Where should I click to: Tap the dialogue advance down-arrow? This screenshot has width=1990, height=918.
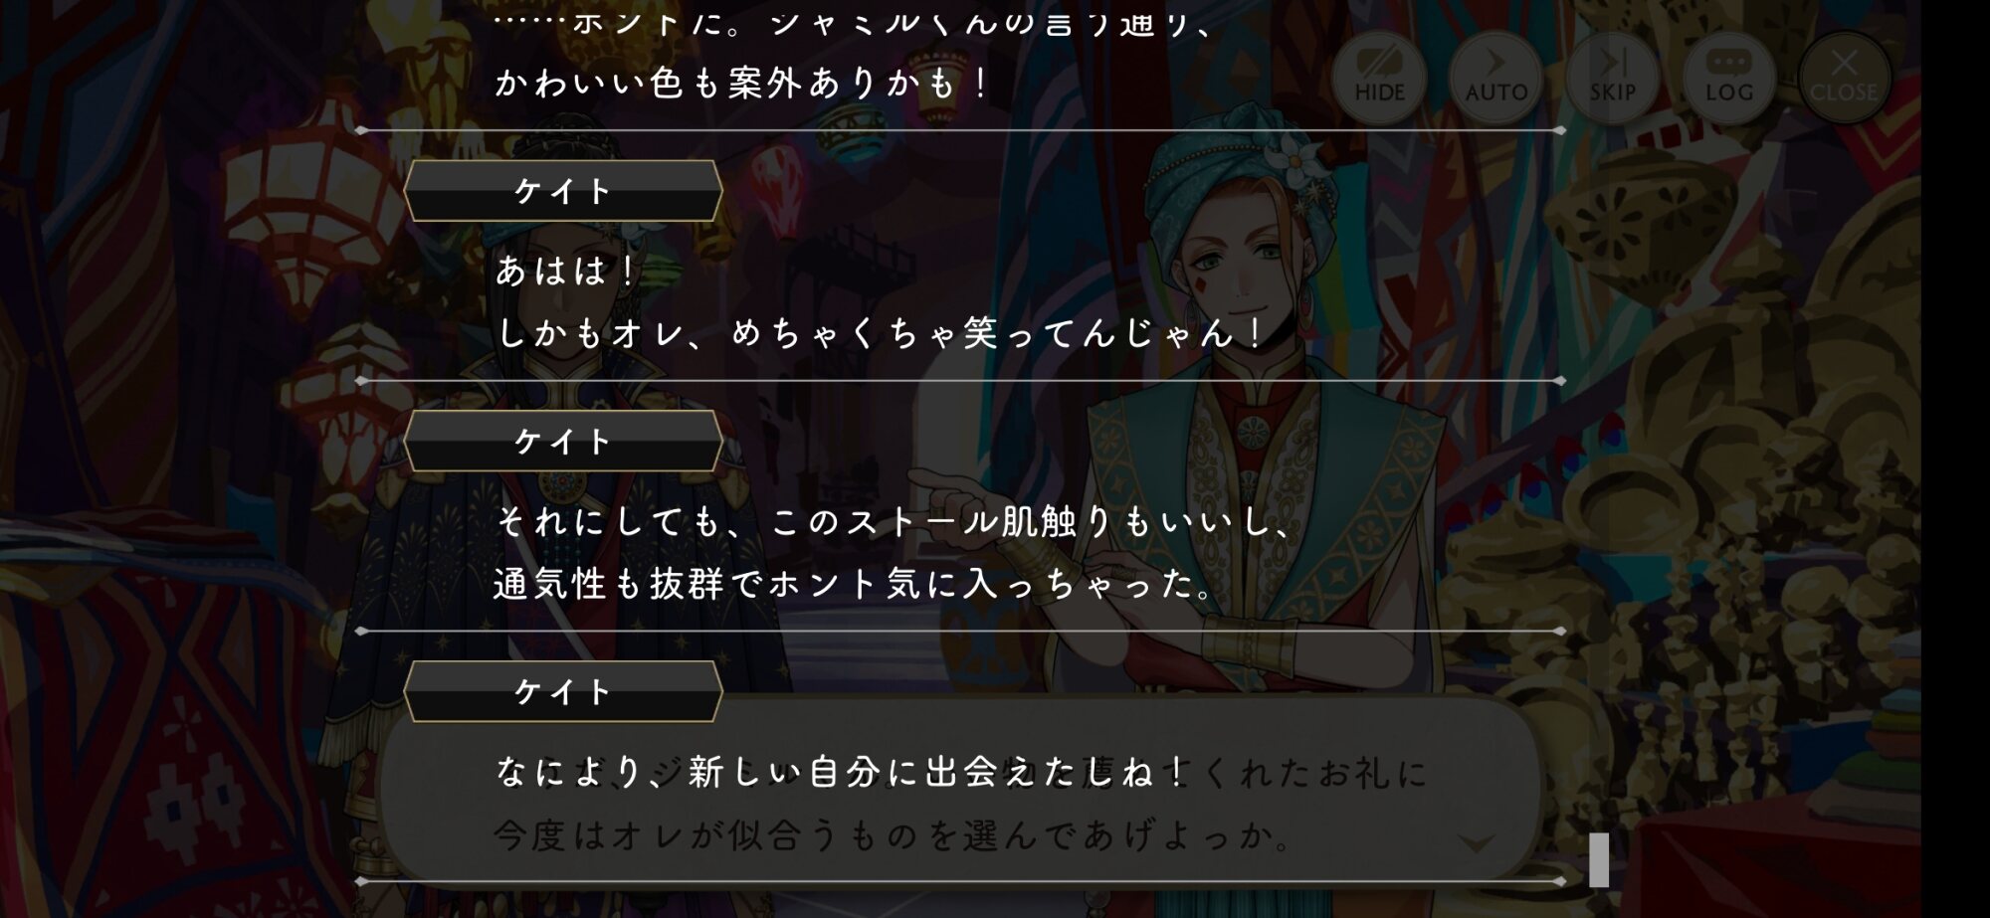click(1476, 843)
